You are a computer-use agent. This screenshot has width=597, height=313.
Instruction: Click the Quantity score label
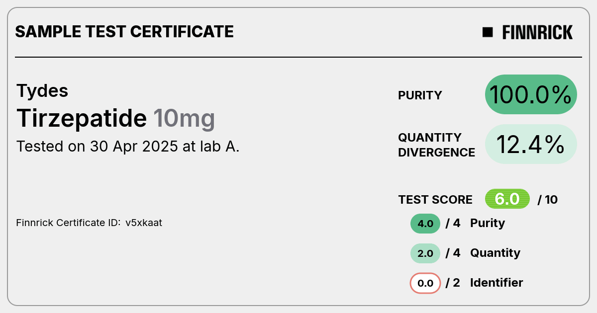(x=495, y=253)
